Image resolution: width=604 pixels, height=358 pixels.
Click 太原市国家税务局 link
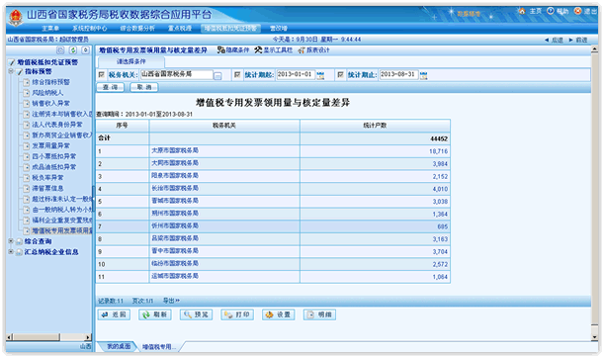click(175, 150)
